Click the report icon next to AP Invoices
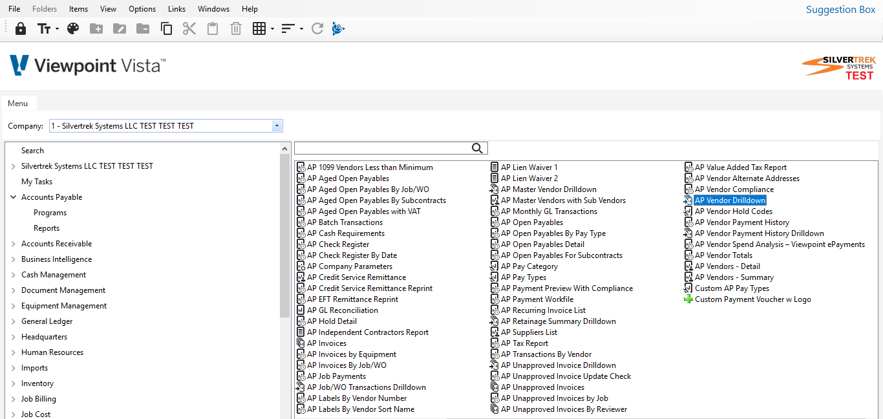883x419 pixels. point(301,343)
